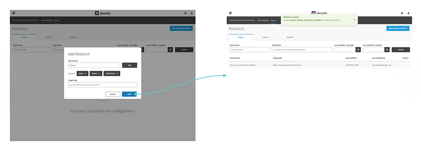This screenshot has width=421, height=151.
Task: Focus Target Path filter on Redirect created screen
Action: [302, 50]
